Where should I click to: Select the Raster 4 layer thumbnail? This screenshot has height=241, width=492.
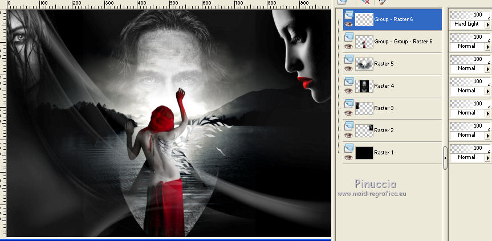(364, 86)
